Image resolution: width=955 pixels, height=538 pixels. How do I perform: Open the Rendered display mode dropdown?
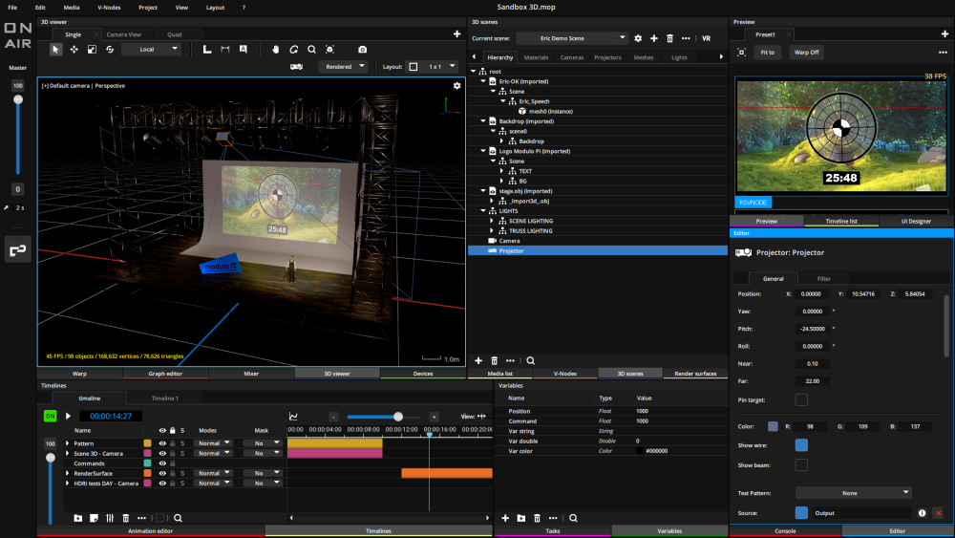click(x=345, y=67)
